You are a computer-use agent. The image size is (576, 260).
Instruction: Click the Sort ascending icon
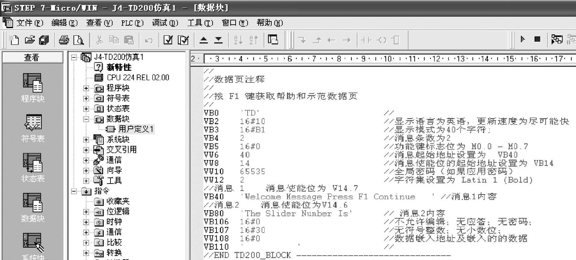238,40
